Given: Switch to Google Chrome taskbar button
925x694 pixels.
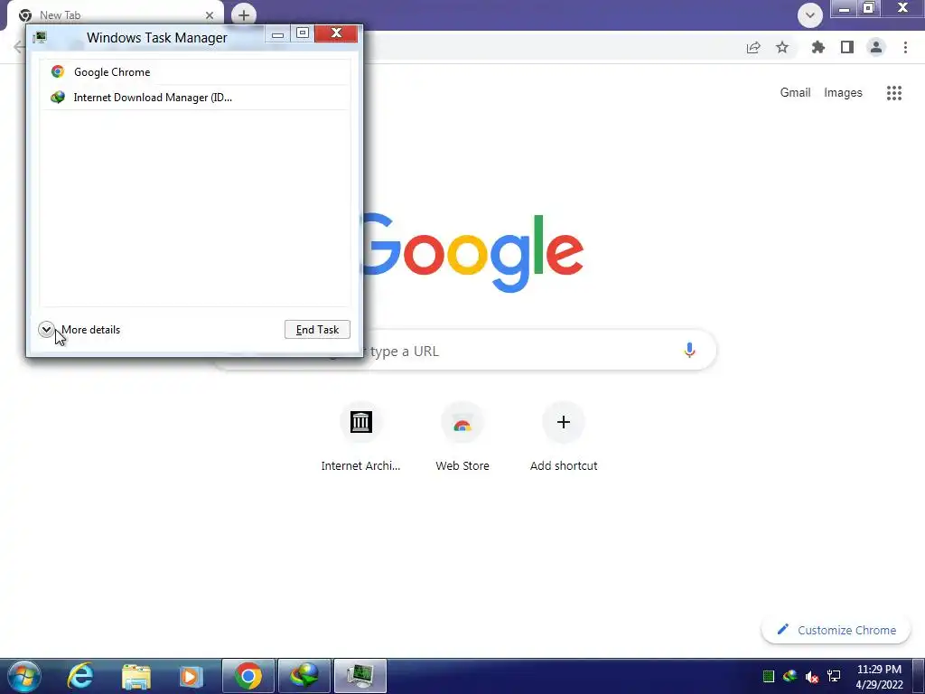Looking at the screenshot, I should pos(248,676).
